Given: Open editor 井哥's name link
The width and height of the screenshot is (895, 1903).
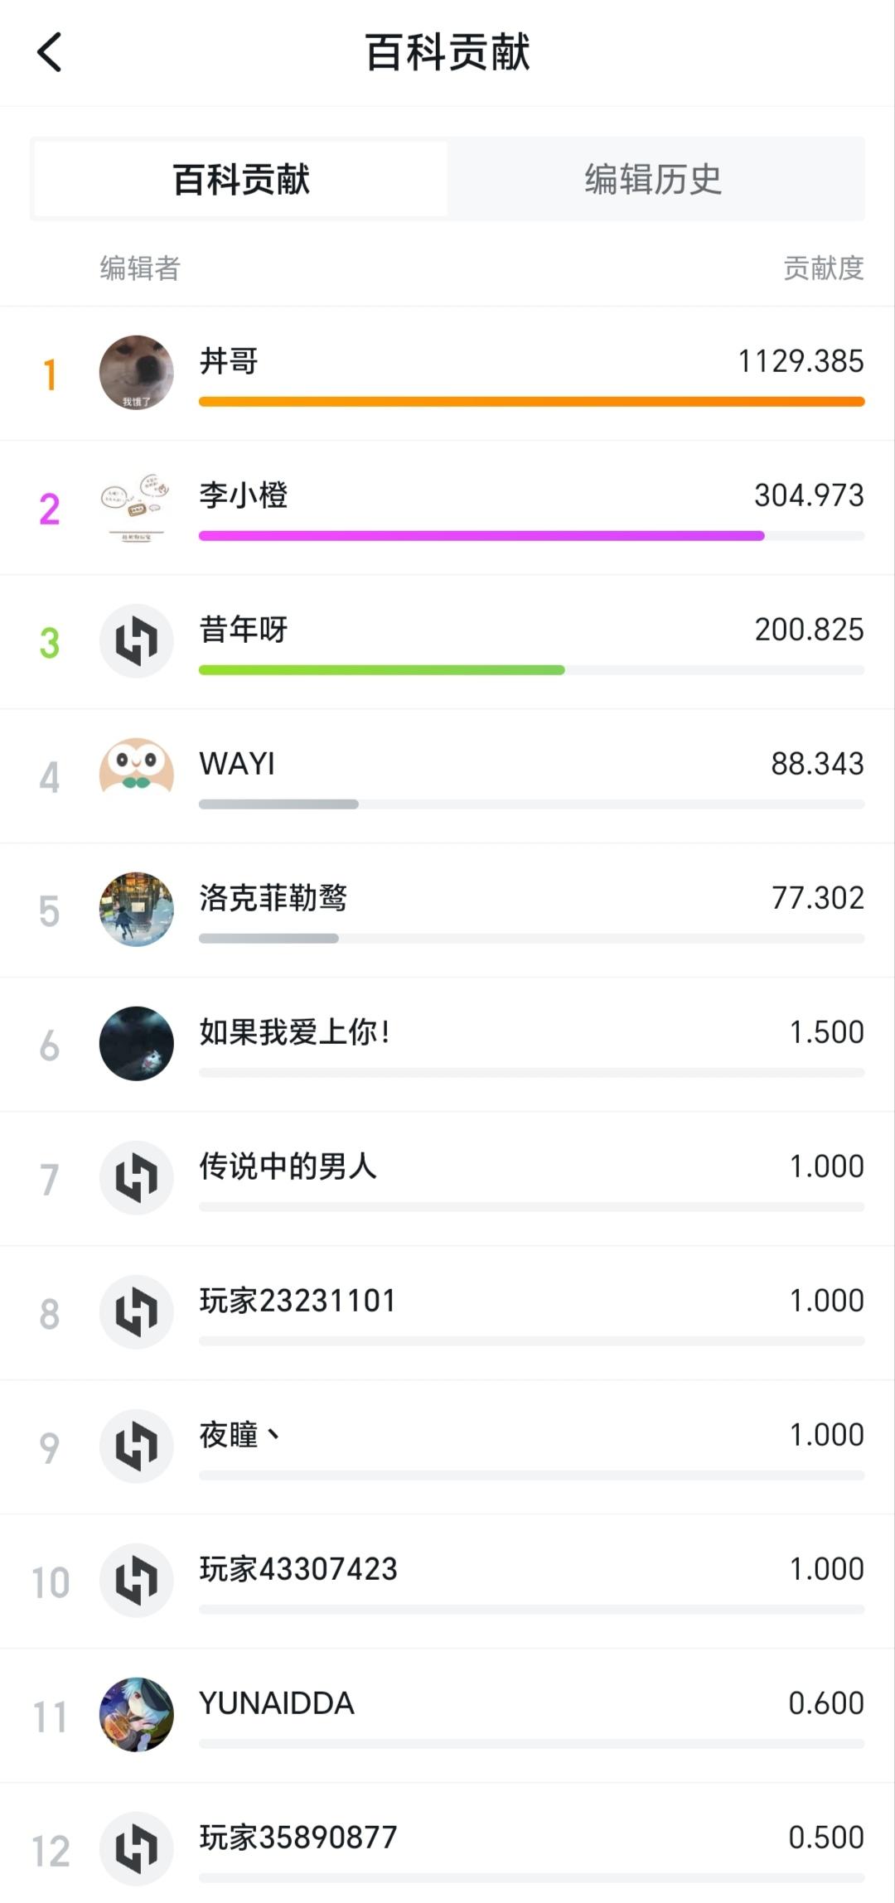Looking at the screenshot, I should [229, 361].
